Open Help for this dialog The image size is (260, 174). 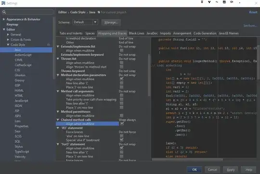pos(249,170)
